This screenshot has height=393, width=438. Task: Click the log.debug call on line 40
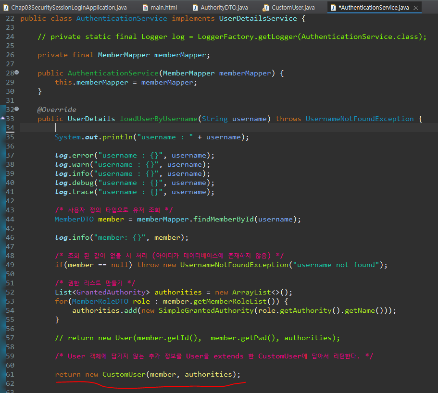pyautogui.click(x=135, y=183)
